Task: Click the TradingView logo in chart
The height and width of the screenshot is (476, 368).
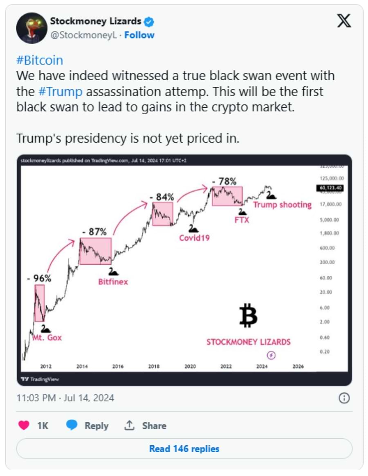Action: point(40,379)
